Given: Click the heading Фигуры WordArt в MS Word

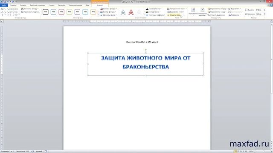Looking at the screenshot, I should coord(142,42).
